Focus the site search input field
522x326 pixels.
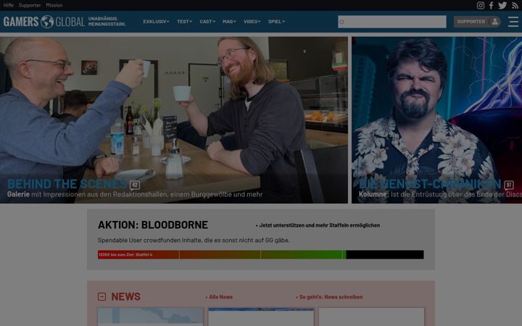392,22
